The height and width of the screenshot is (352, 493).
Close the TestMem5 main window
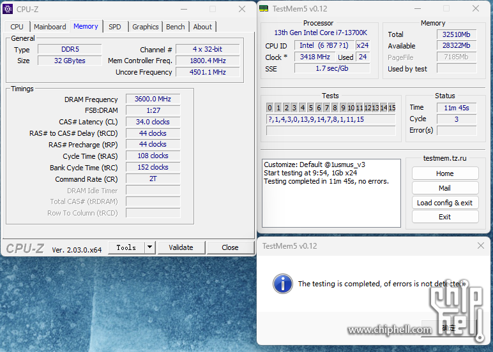click(476, 8)
